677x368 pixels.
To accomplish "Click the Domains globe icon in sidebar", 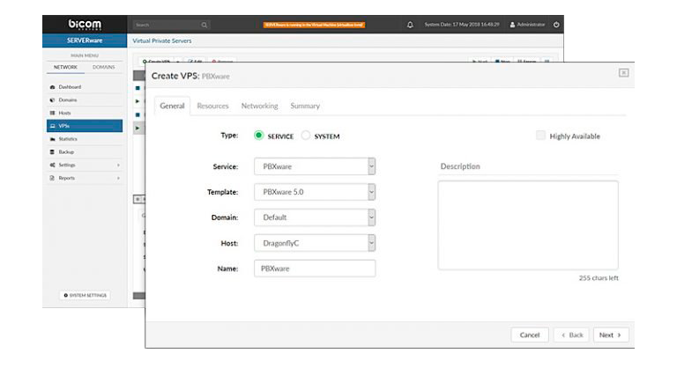I will coord(52,100).
